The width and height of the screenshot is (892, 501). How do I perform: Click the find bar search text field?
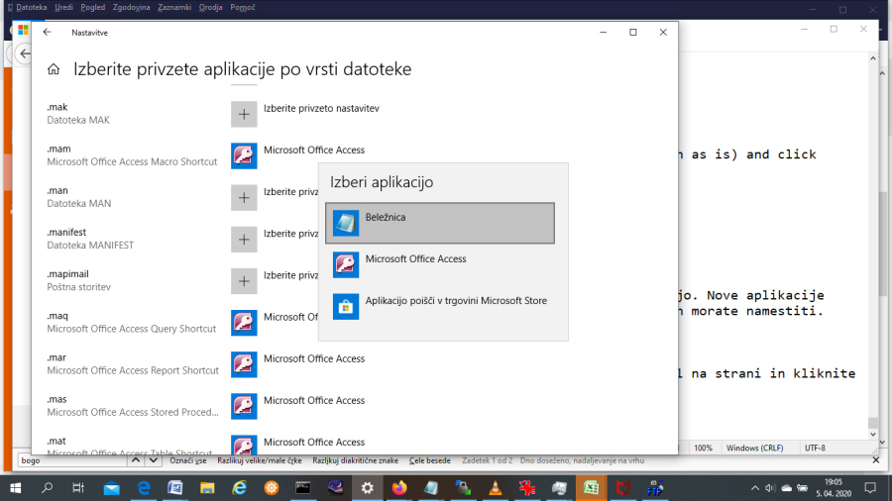coord(69,460)
